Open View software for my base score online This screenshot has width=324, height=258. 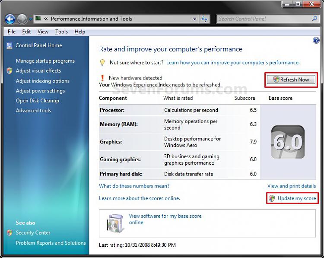165,219
